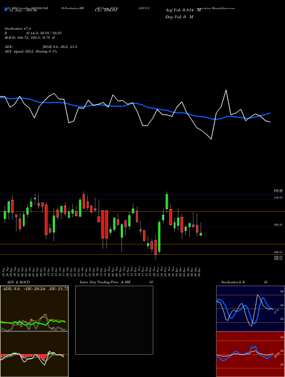Viewport: 285px width, 377px height.
Task: Click the RSI 14/5 values line
Action: point(33,33)
